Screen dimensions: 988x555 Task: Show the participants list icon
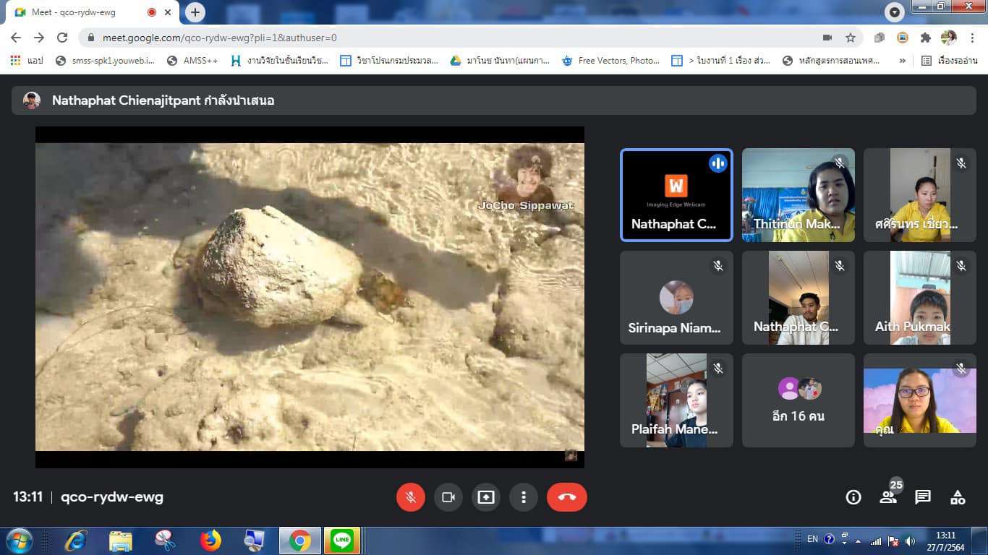[x=887, y=497]
